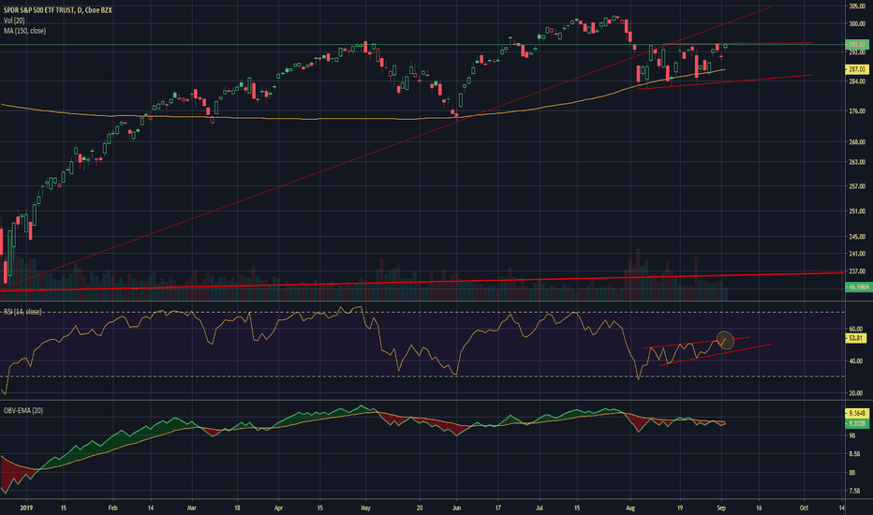Click the 2019 label on the time axis
The width and height of the screenshot is (873, 515).
click(27, 508)
